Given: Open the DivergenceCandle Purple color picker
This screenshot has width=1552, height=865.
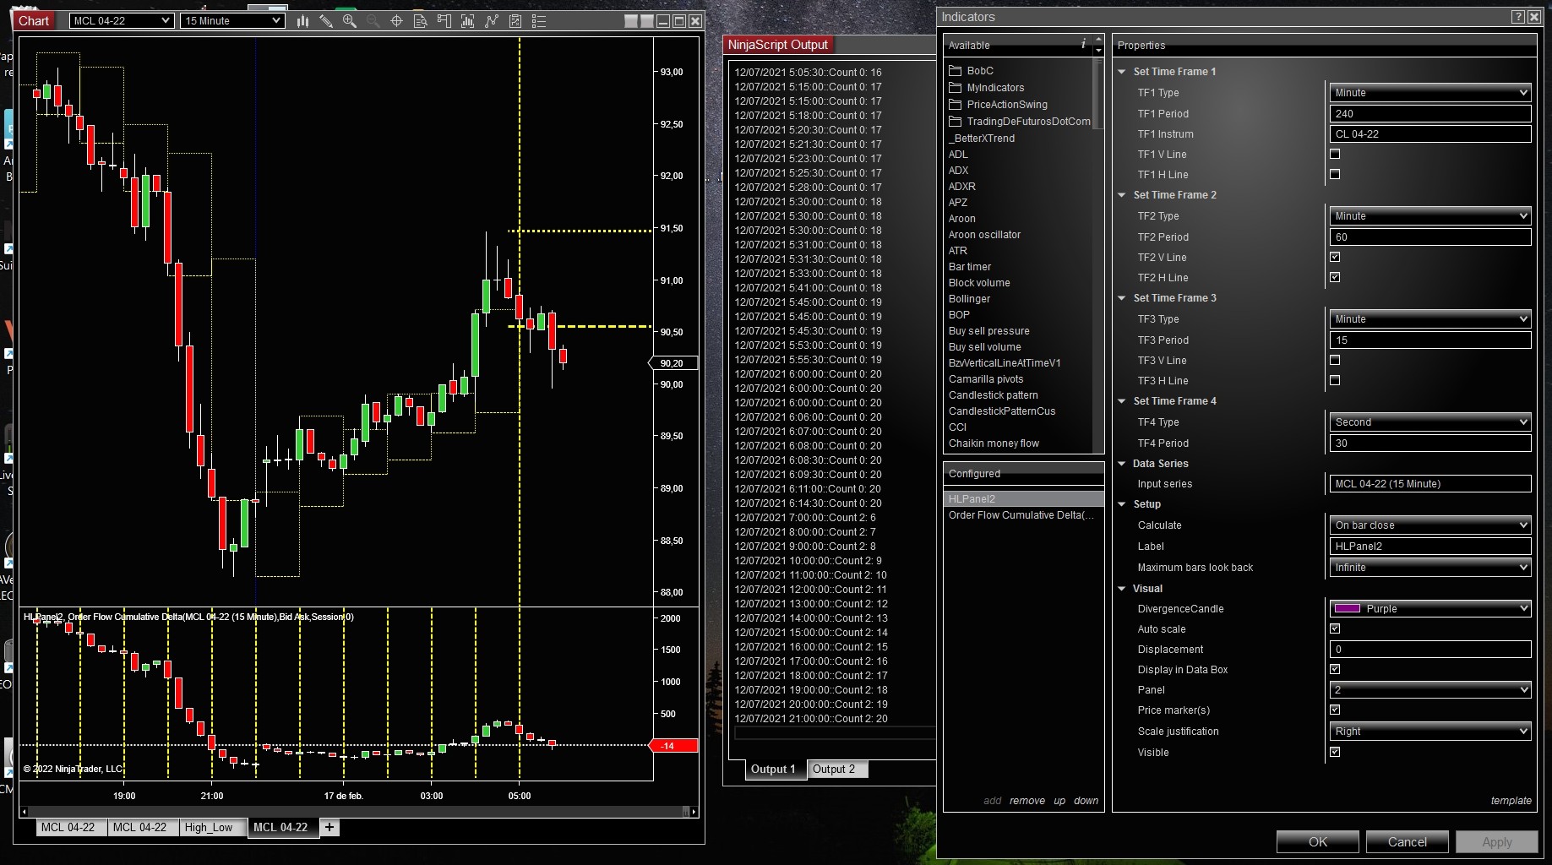Looking at the screenshot, I should tap(1430, 609).
